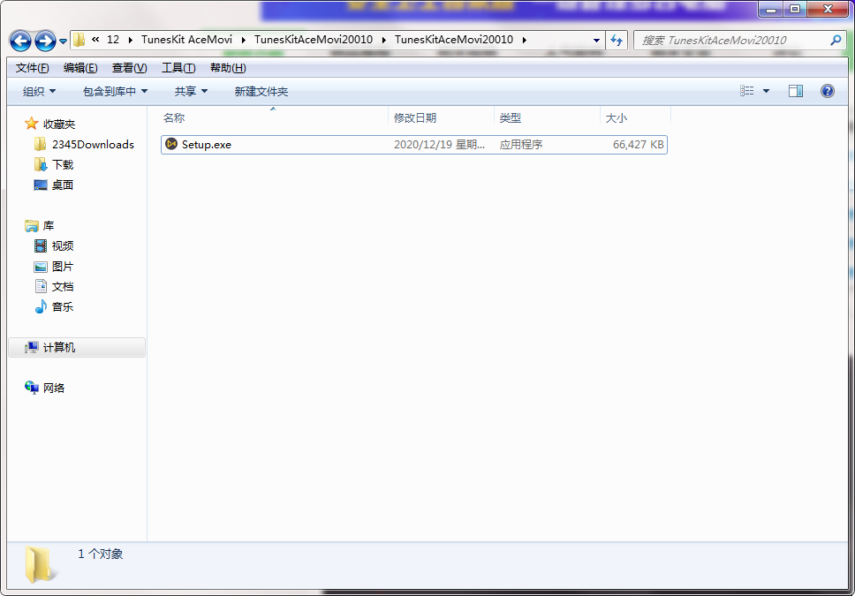
Task: Open help with the question mark icon
Action: tap(828, 91)
